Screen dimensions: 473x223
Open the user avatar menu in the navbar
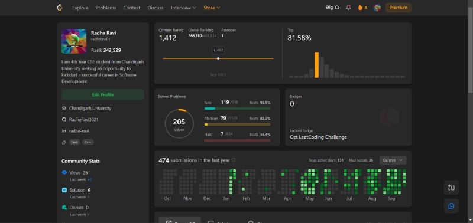click(377, 8)
